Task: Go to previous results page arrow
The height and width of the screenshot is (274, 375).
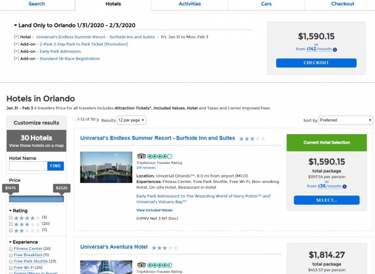Action: pyautogui.click(x=75, y=120)
